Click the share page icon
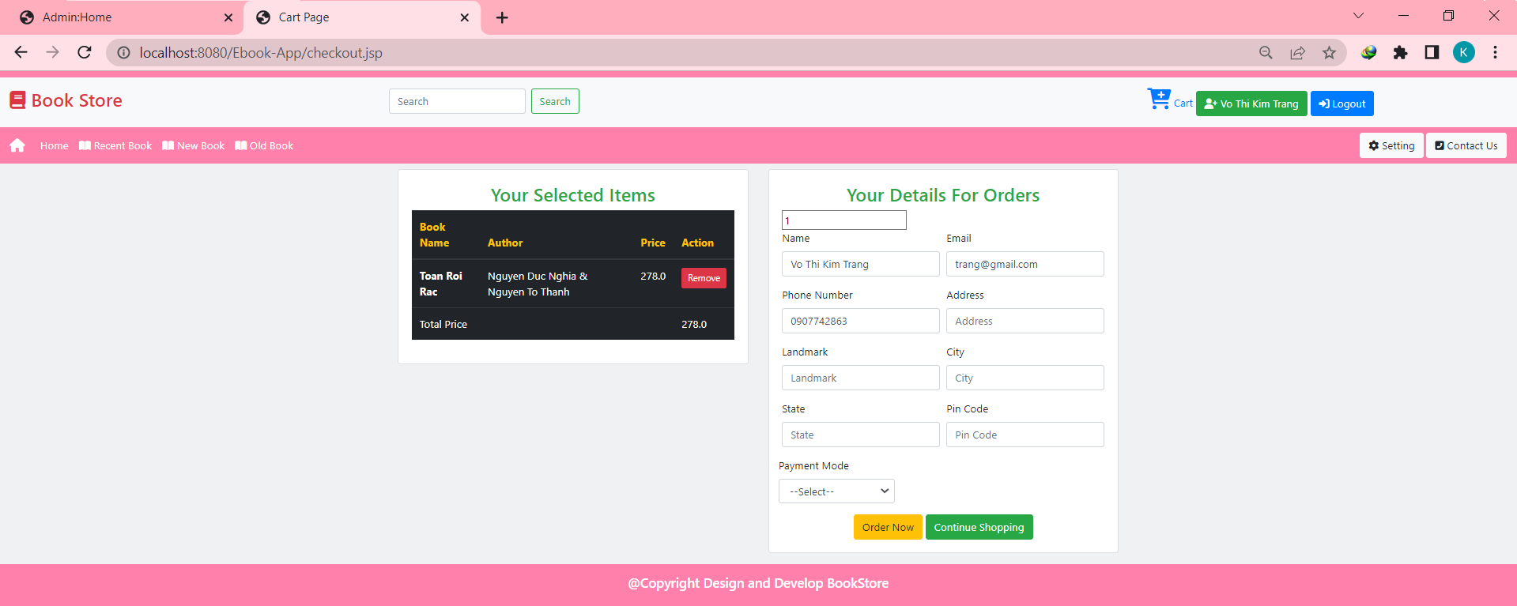1517x606 pixels. [1297, 53]
